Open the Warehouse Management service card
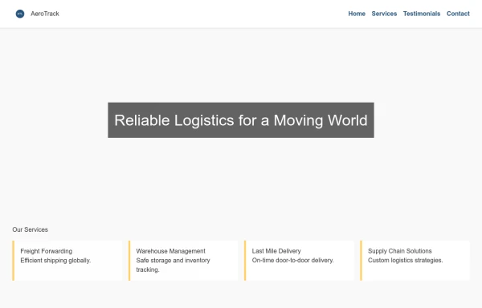The height and width of the screenshot is (308, 482). [183, 261]
